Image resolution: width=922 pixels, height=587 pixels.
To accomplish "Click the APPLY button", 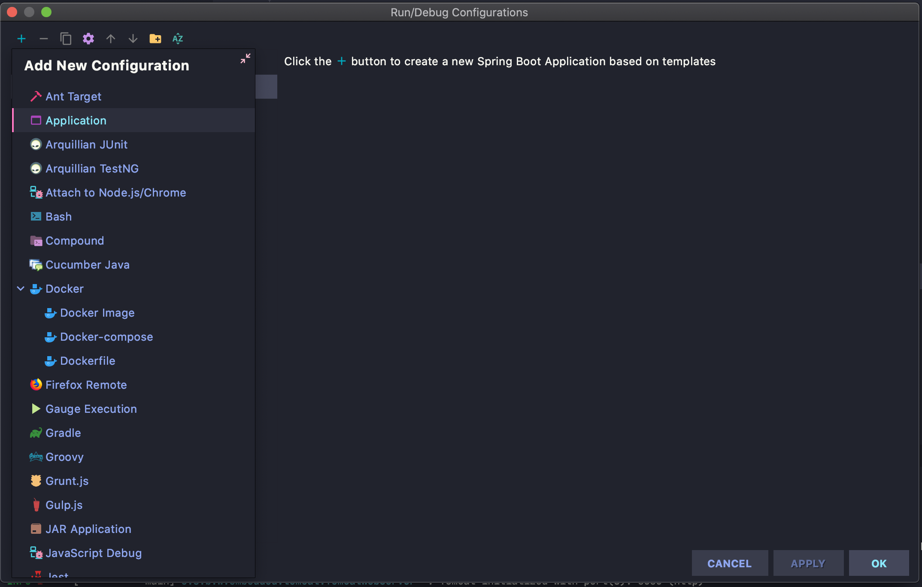I will tap(808, 563).
